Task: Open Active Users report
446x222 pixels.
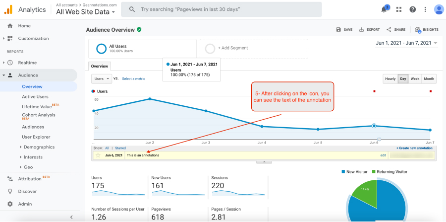Action: (35, 97)
